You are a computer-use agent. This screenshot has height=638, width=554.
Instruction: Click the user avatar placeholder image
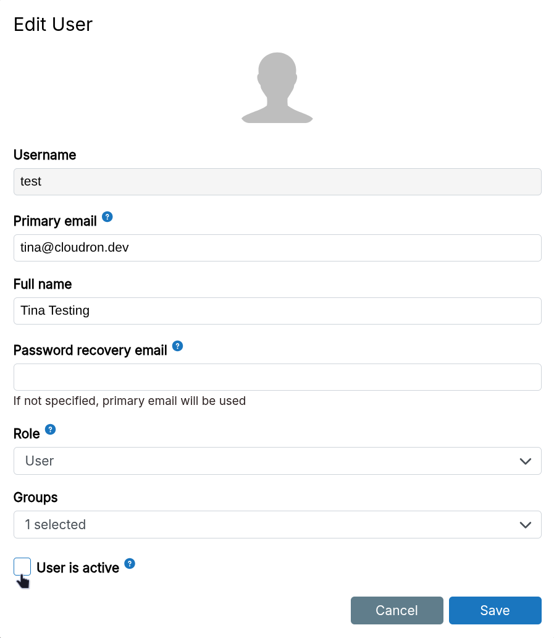(x=277, y=87)
